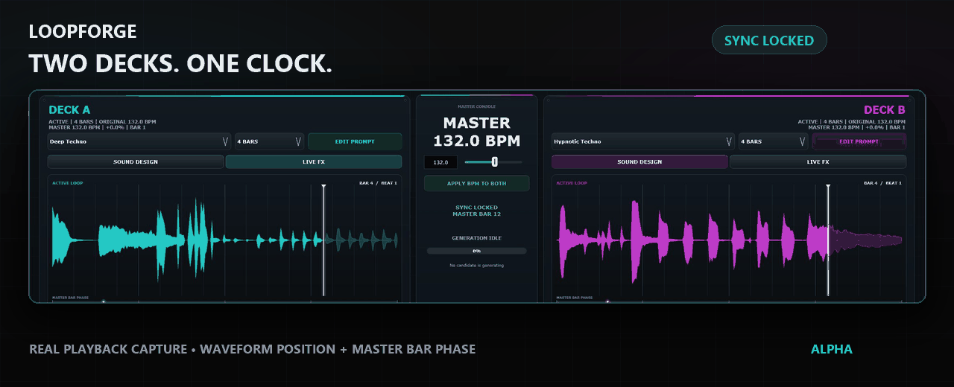Click Deck B 'BAR 4 / BEAT 1' readout

tap(882, 182)
